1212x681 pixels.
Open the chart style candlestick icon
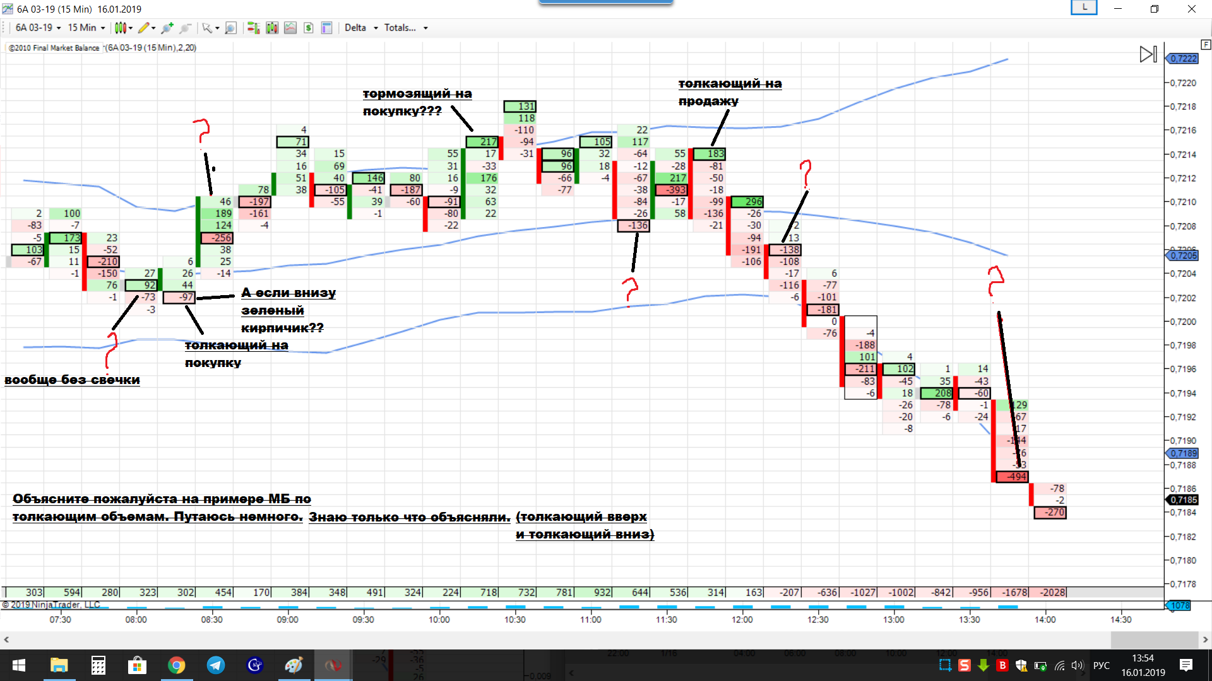coord(120,28)
